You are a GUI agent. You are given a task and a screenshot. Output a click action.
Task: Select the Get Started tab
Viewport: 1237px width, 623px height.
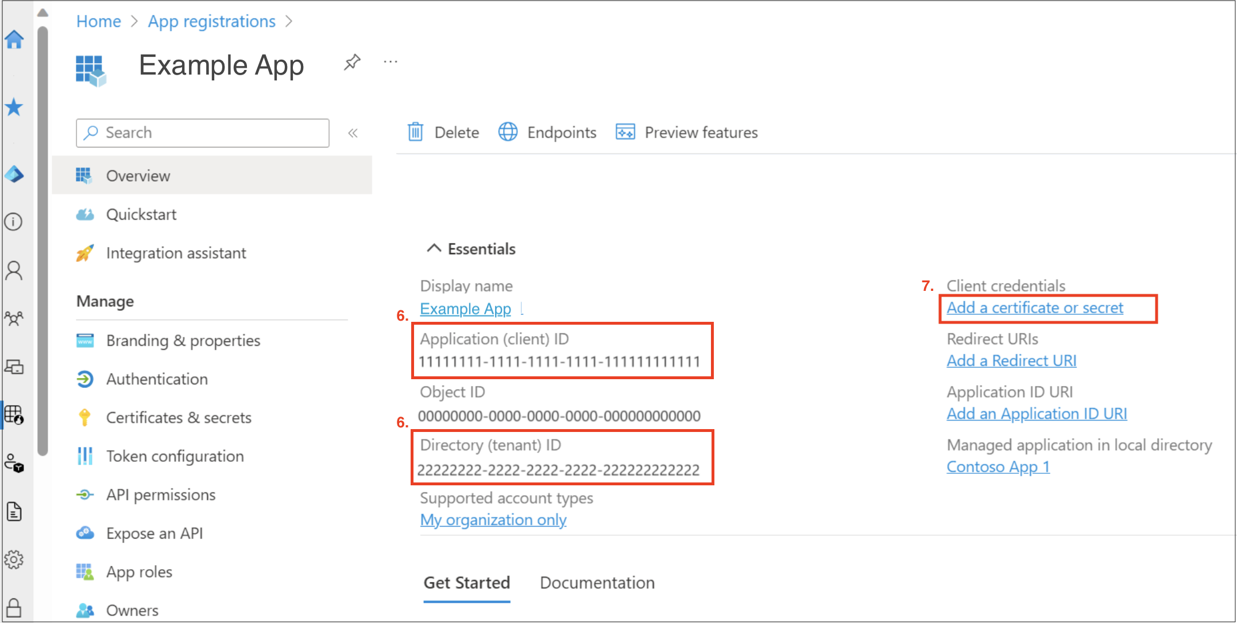pyautogui.click(x=466, y=582)
